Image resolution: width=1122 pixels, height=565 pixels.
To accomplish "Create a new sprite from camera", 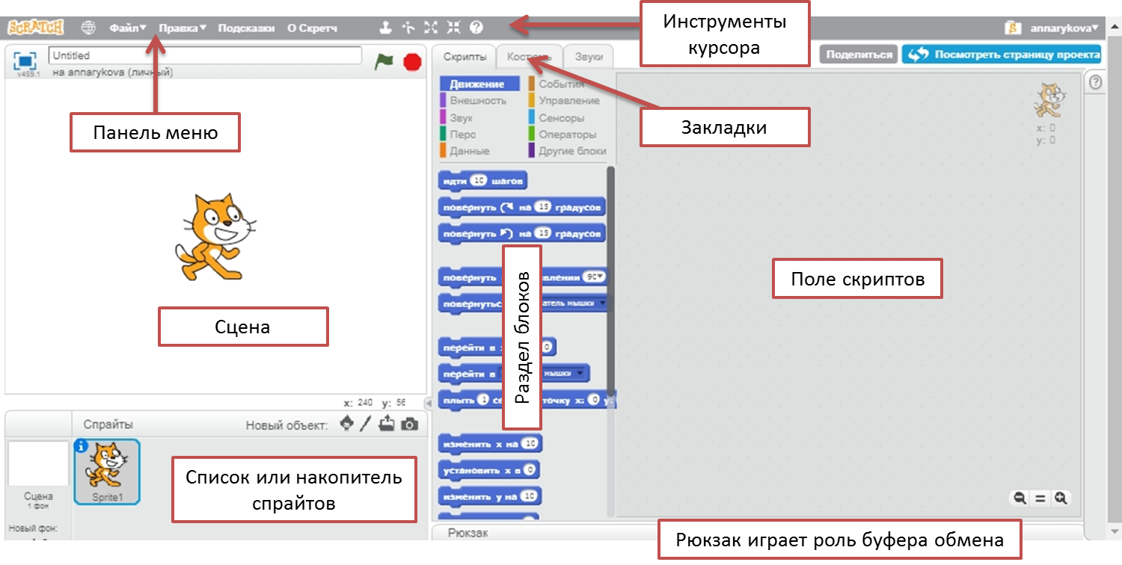I will click(x=409, y=424).
